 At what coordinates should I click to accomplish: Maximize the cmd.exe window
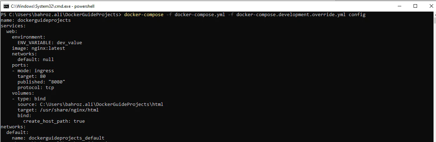tap(415, 6)
